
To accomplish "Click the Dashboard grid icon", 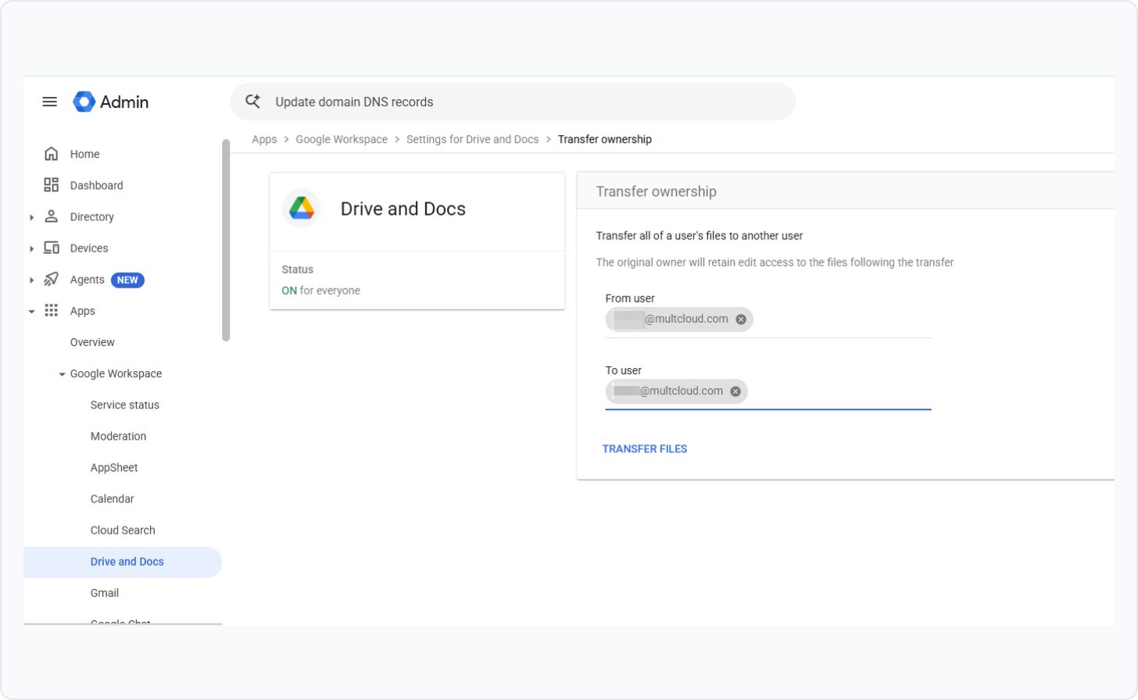I will tap(52, 185).
